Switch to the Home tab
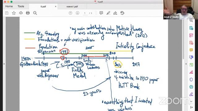 coord(9,6)
